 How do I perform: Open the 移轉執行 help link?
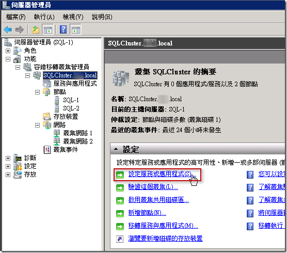[x=272, y=226]
